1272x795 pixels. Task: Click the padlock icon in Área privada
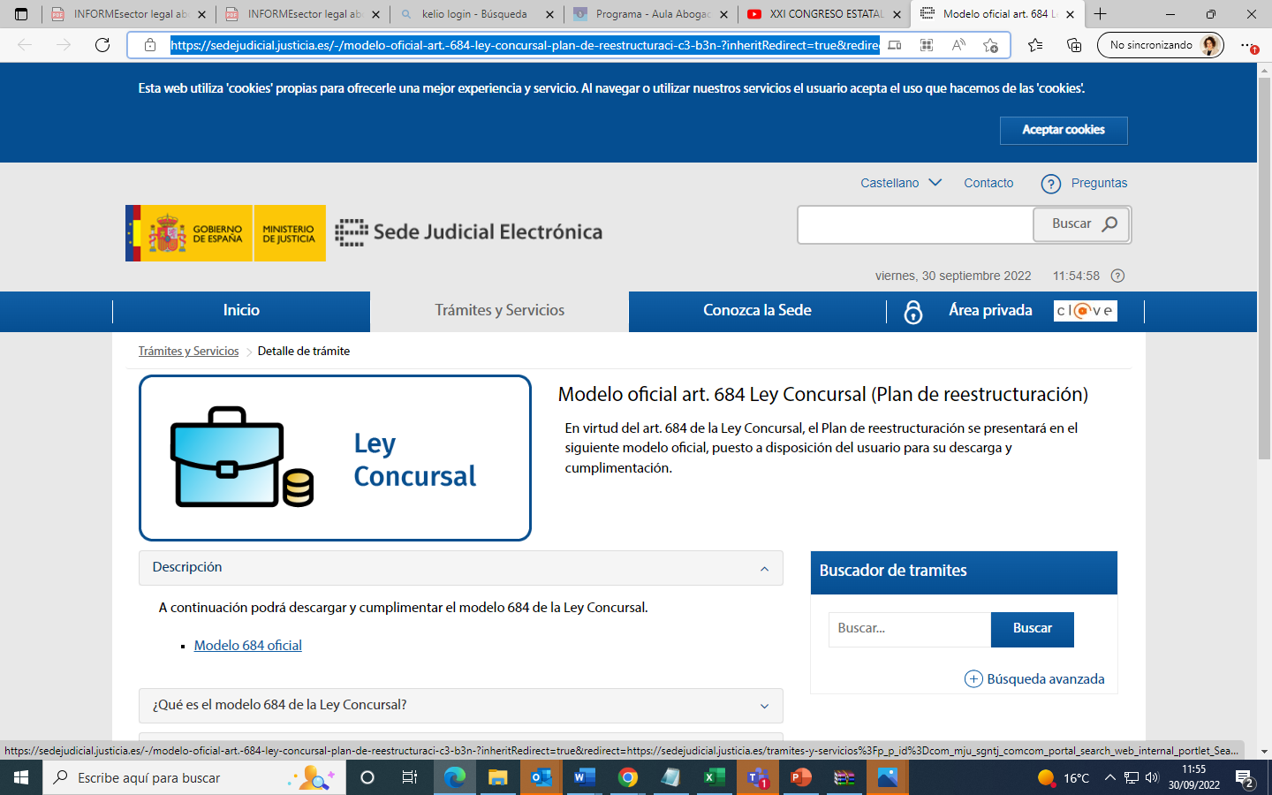(913, 312)
